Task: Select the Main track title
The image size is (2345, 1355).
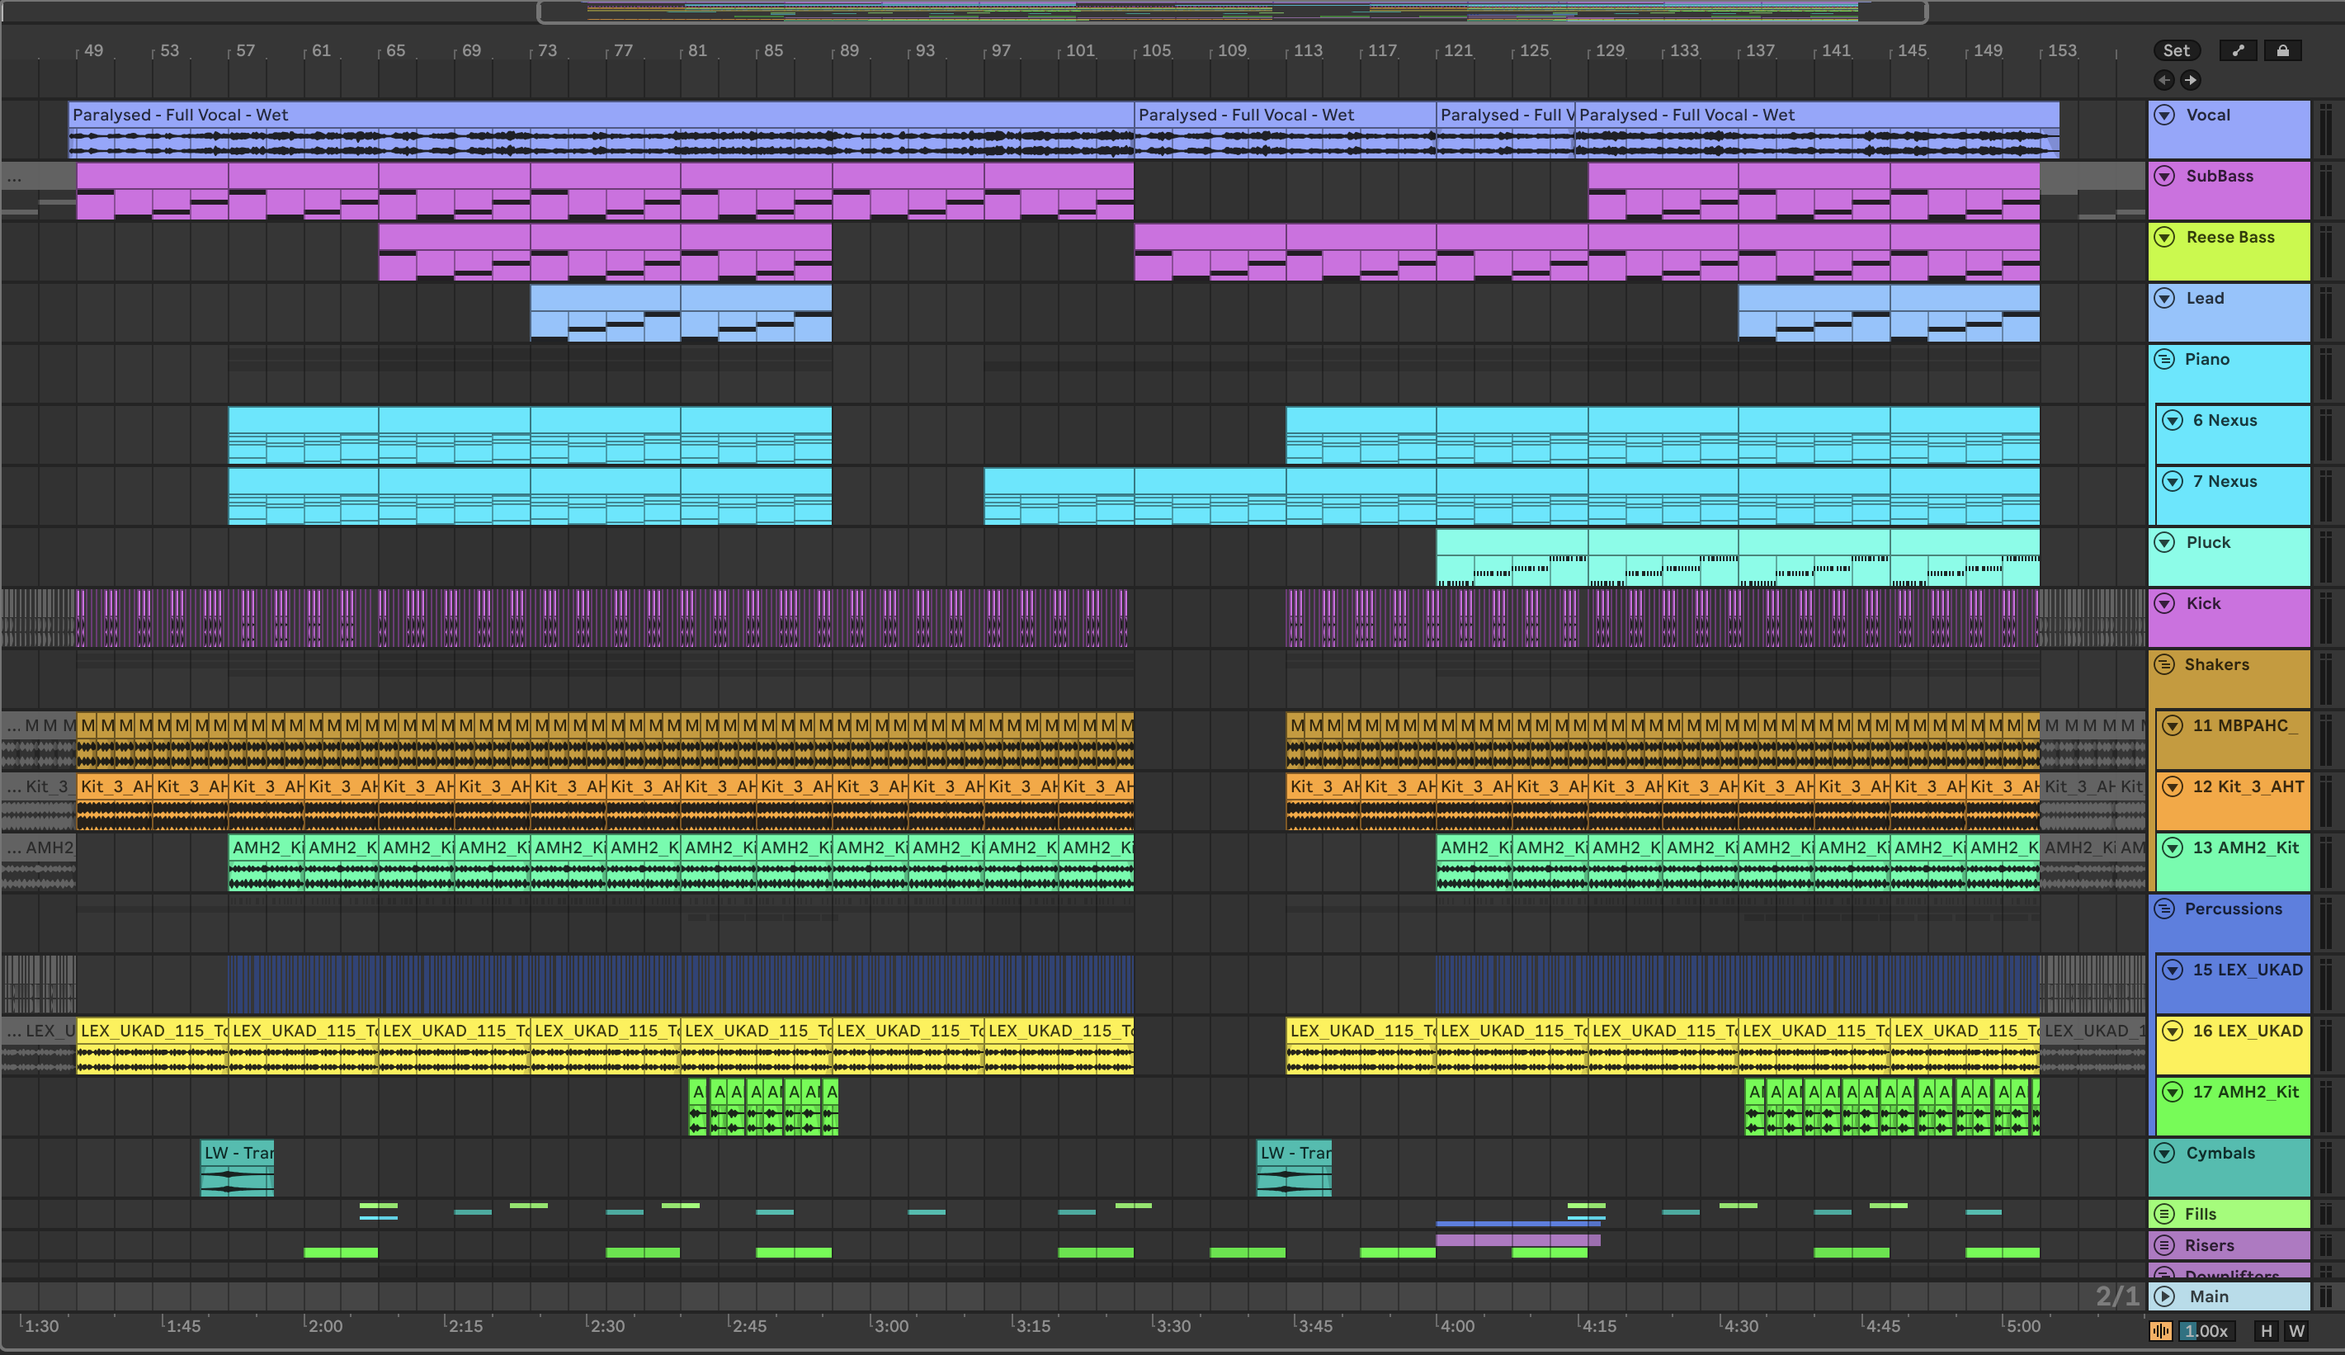Action: click(2208, 1296)
